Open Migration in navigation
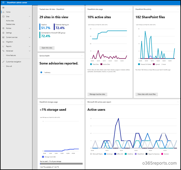181x170 pixels. pyautogui.click(x=10, y=42)
